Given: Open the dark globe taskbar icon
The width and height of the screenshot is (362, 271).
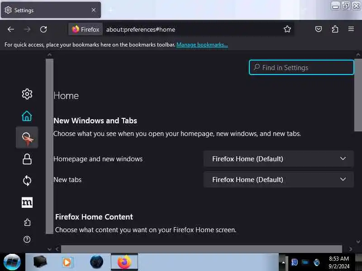Looking at the screenshot, I should (x=96, y=262).
